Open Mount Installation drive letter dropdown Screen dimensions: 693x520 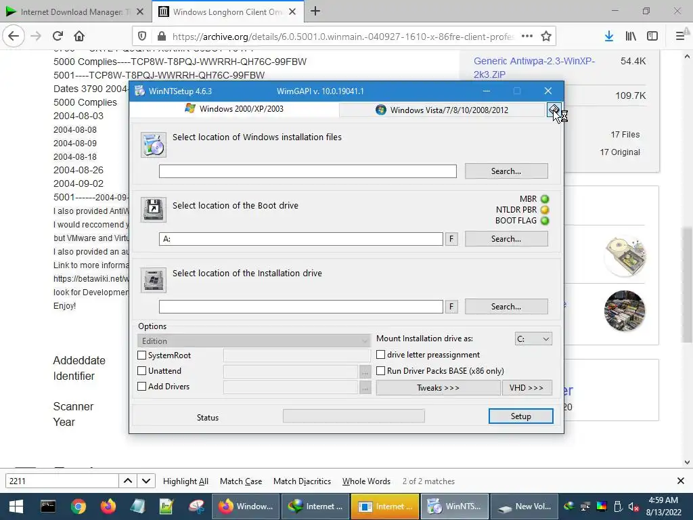pyautogui.click(x=533, y=339)
